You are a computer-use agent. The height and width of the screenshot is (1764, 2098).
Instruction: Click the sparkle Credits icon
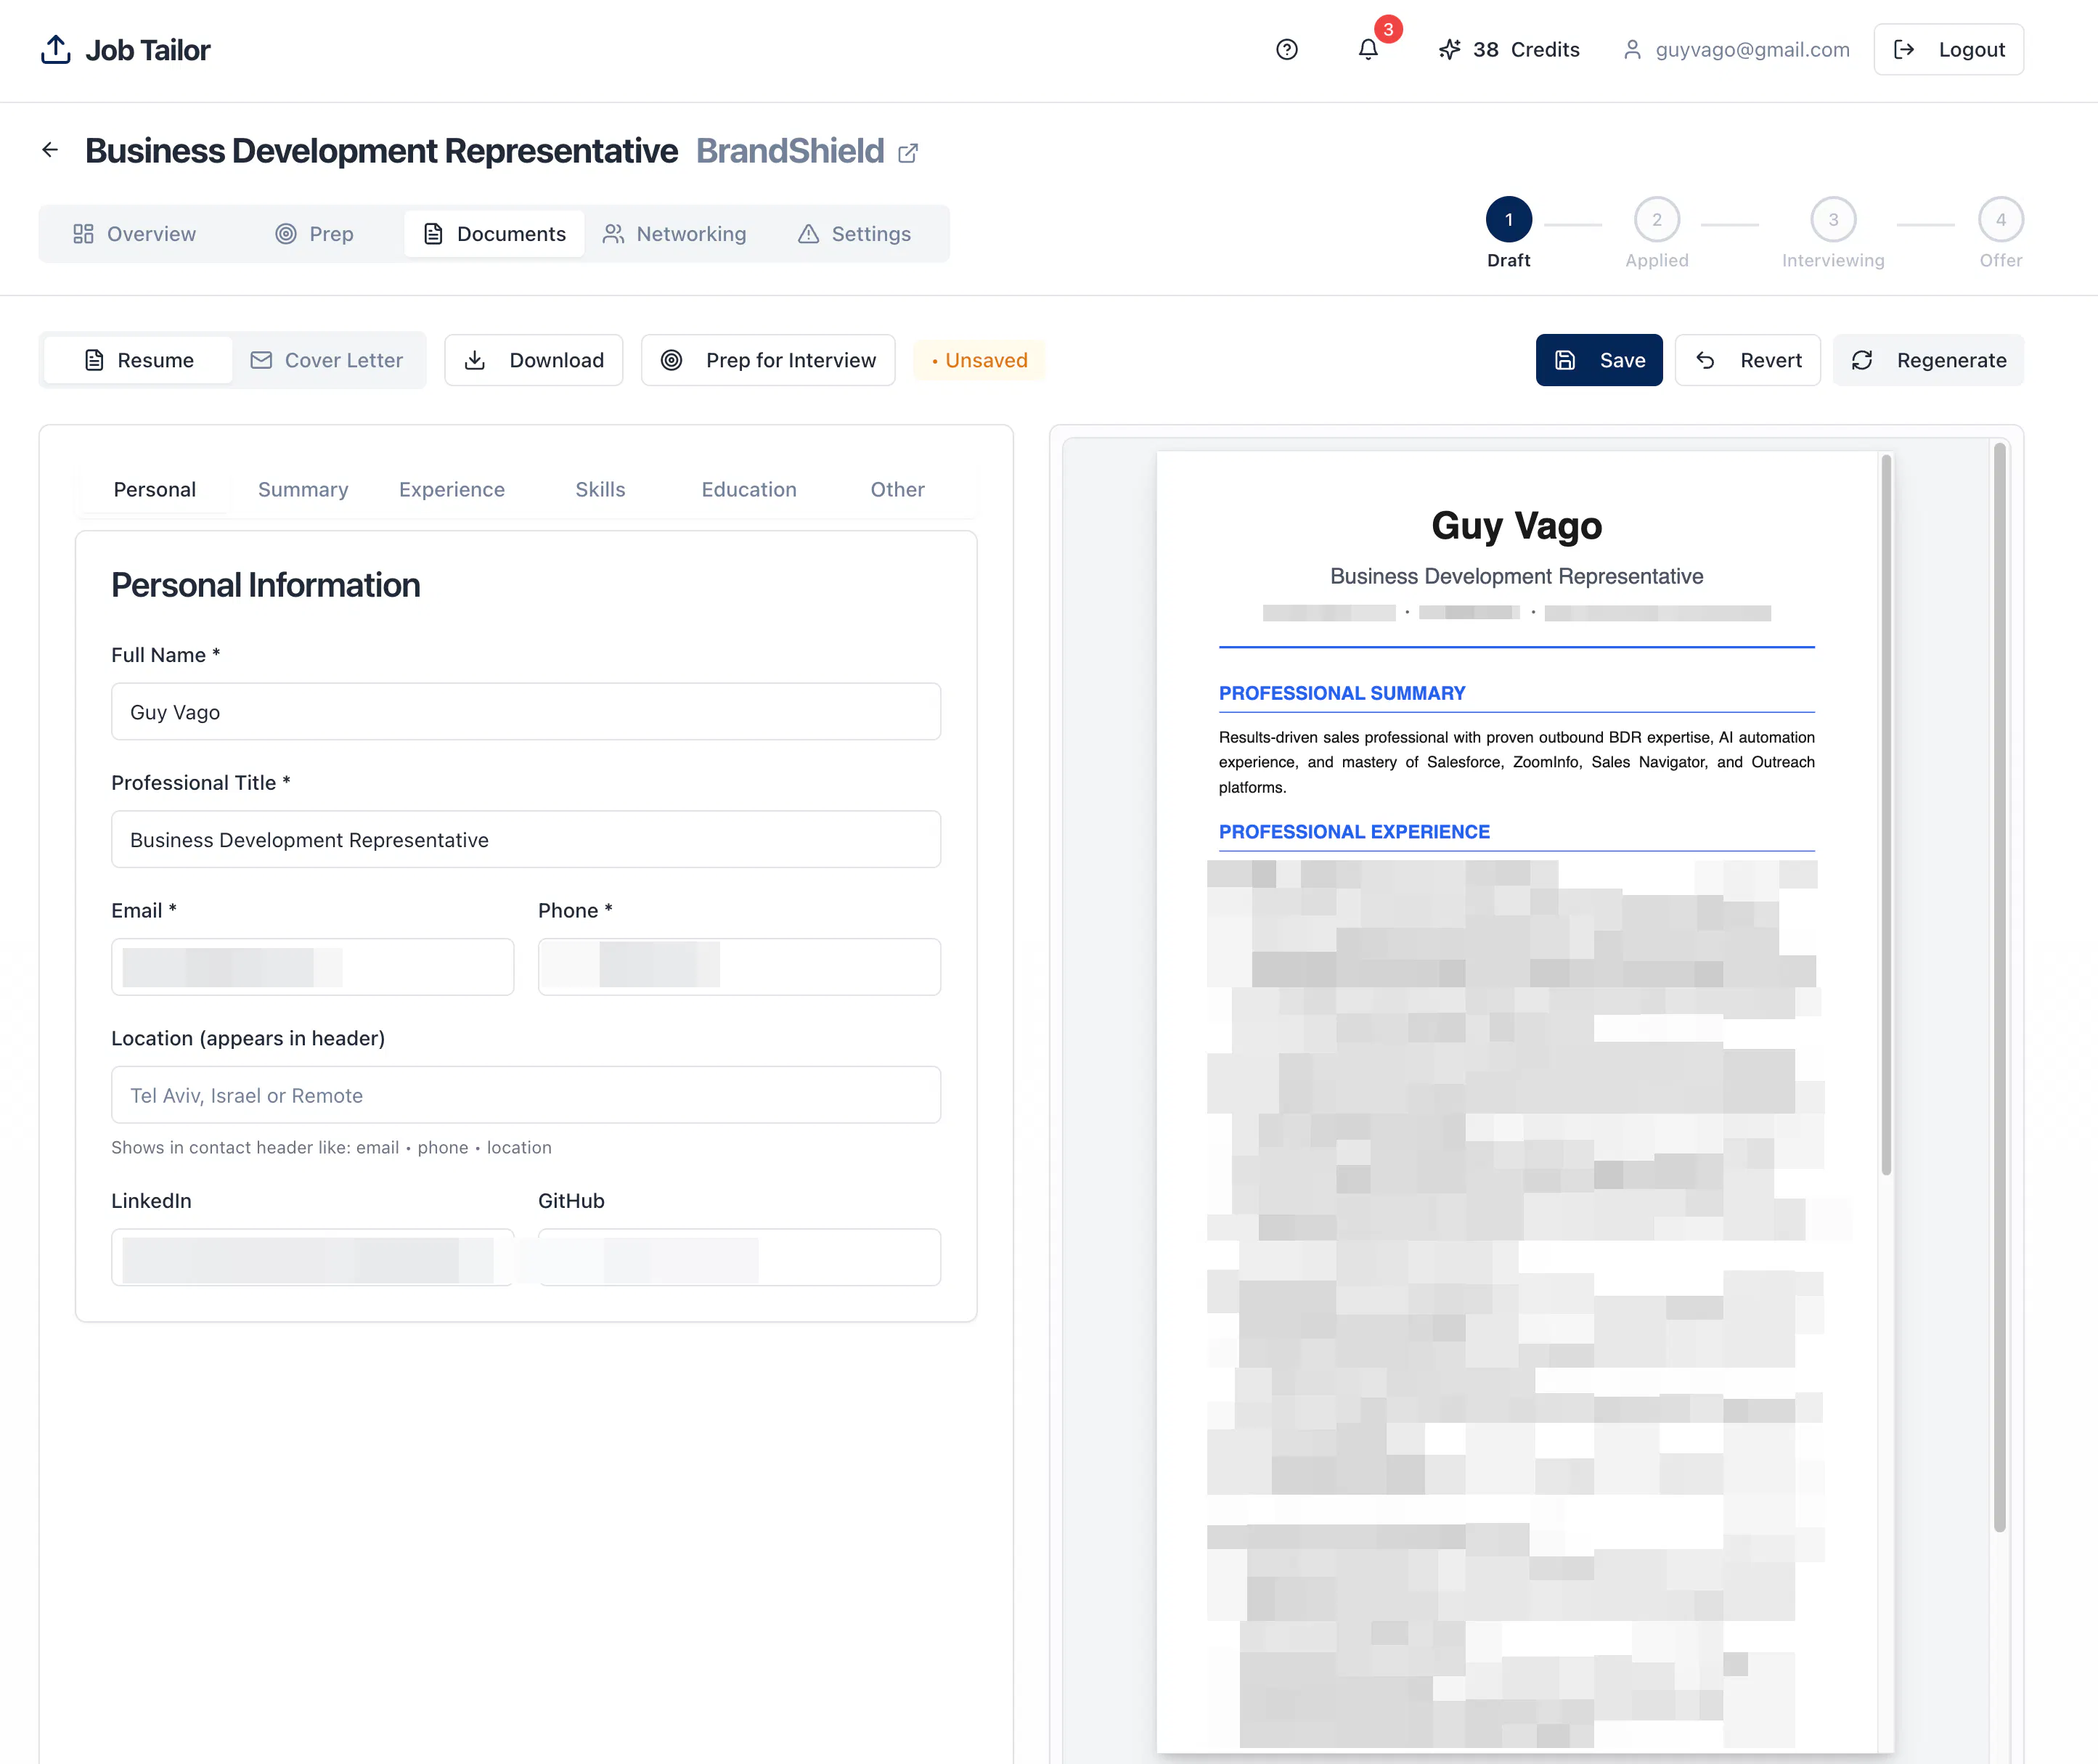pos(1449,49)
